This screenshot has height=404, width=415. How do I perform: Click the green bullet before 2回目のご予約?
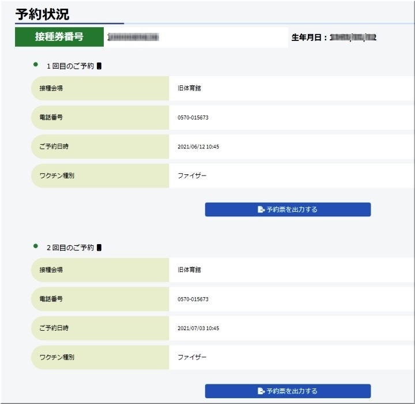(x=36, y=245)
